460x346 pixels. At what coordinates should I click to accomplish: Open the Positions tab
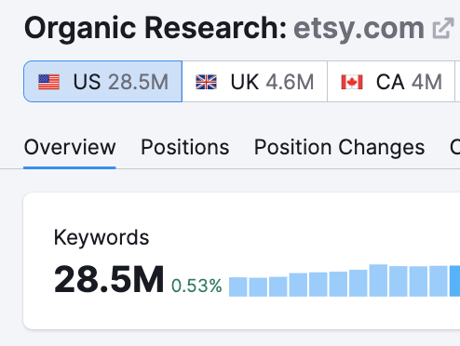tap(185, 147)
